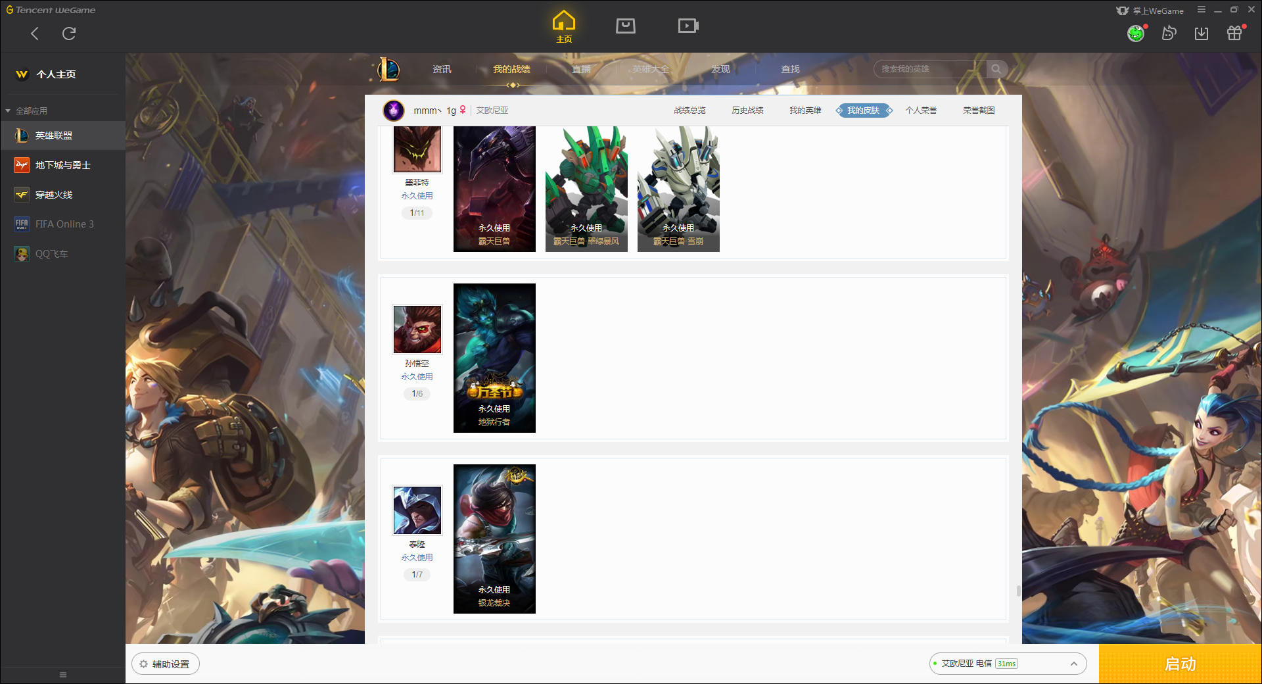Open the hamburger menu icon in title bar

click(x=1202, y=10)
